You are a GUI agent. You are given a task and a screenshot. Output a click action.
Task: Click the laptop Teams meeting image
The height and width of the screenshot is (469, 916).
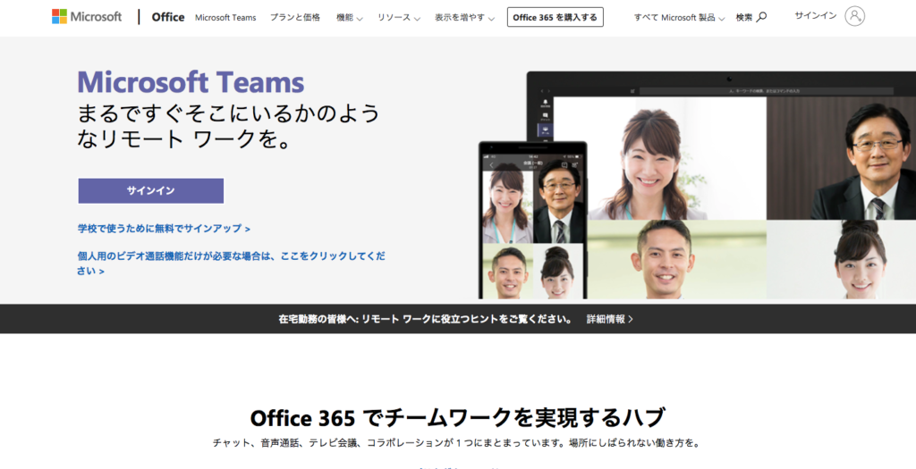722,185
